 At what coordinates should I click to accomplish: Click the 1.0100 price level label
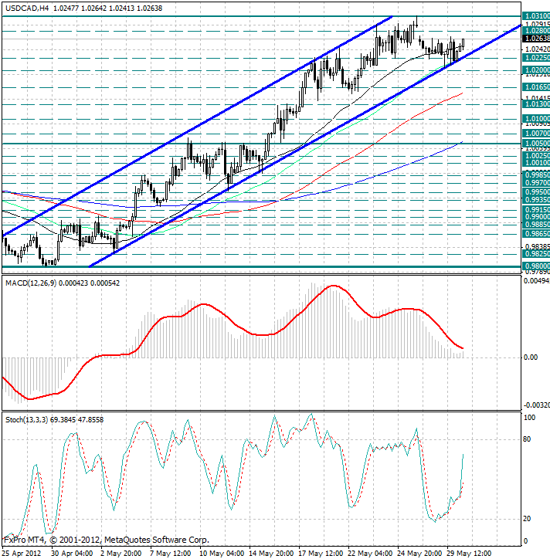click(536, 119)
